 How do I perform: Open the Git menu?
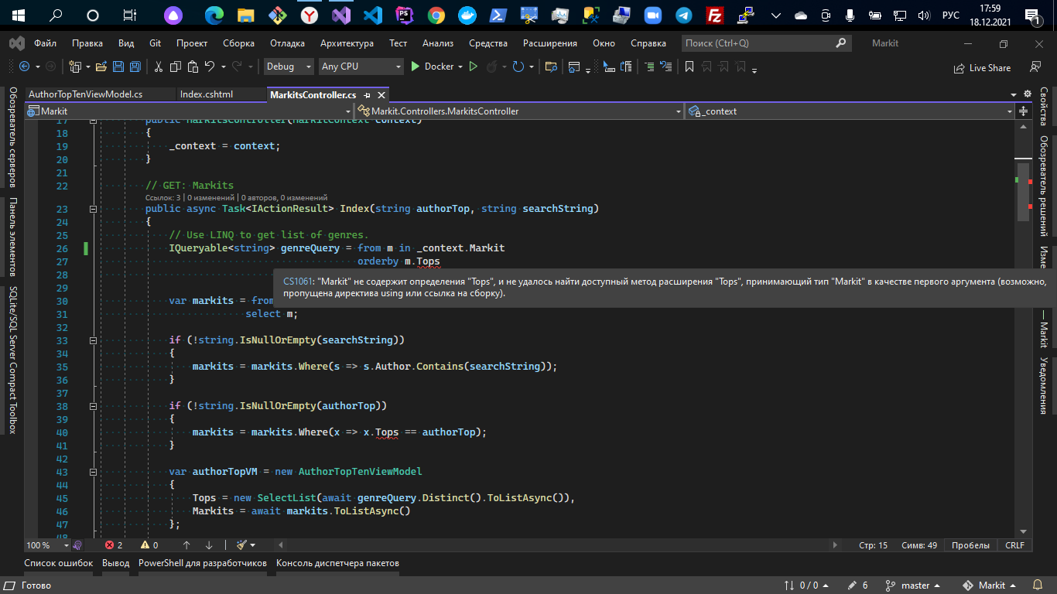click(x=155, y=43)
